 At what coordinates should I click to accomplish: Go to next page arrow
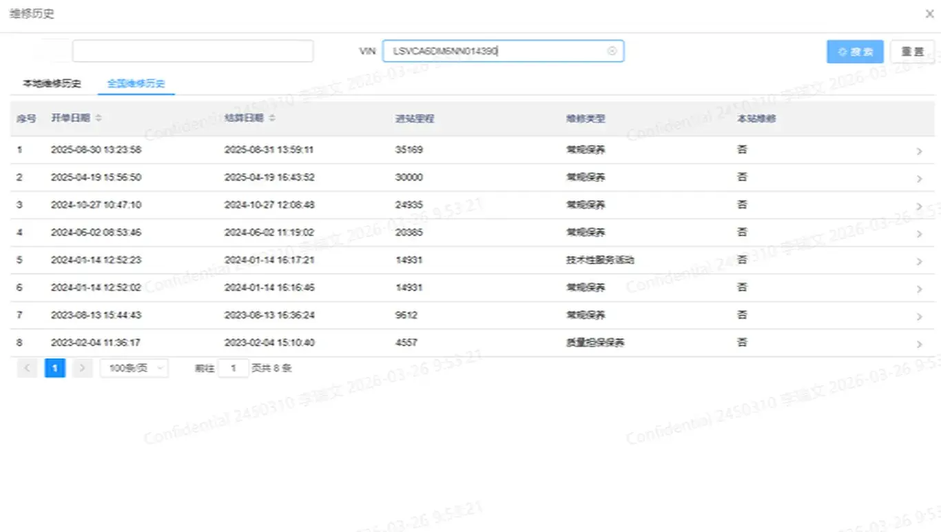click(x=82, y=368)
